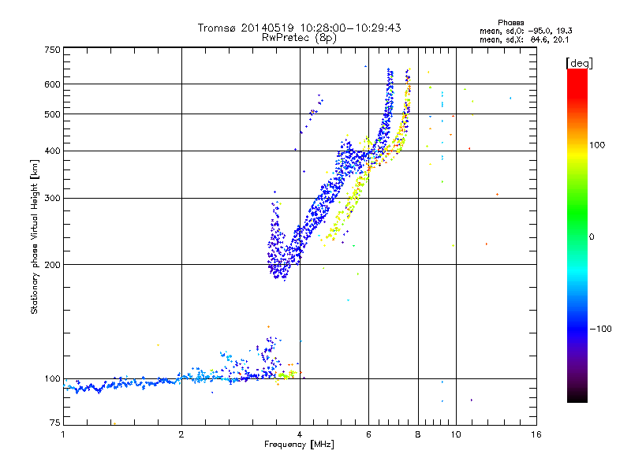This screenshot has height=473, width=631.
Task: Click the y-axis '300' tick label
Action: [x=52, y=198]
